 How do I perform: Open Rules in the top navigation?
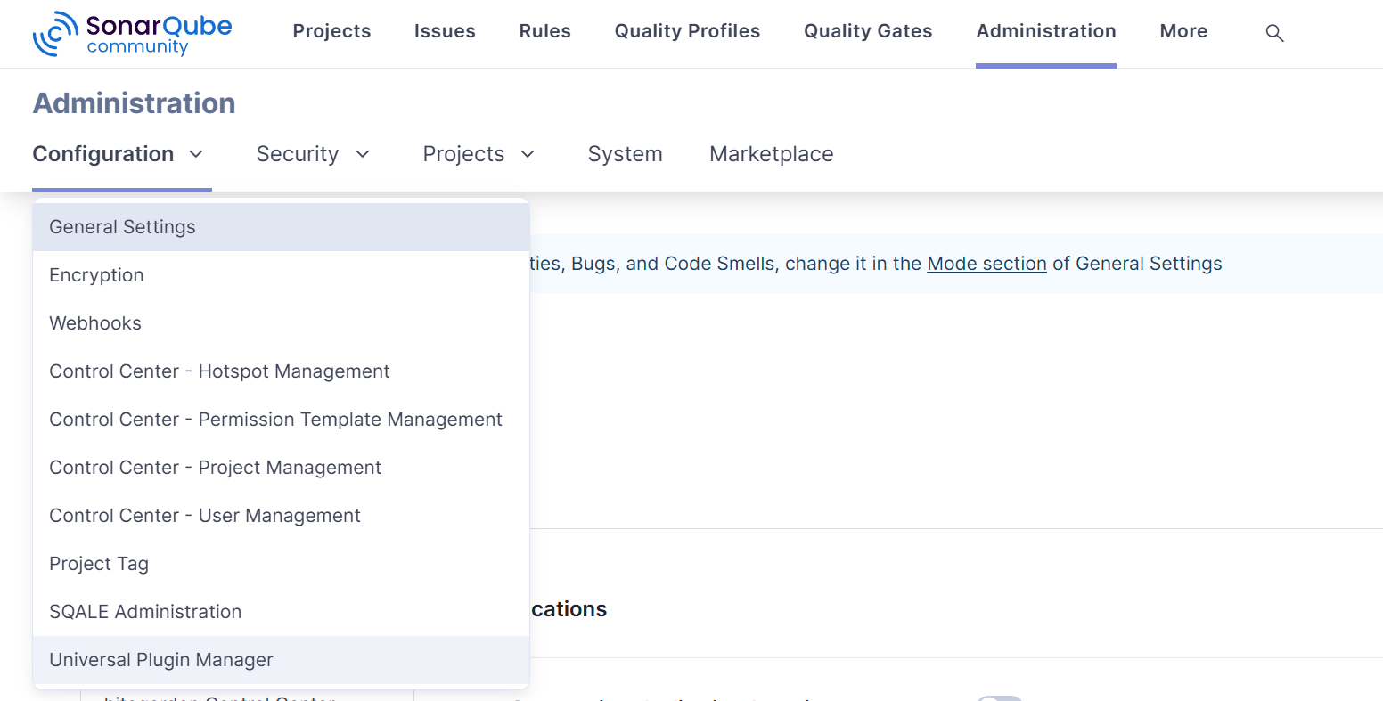click(544, 31)
